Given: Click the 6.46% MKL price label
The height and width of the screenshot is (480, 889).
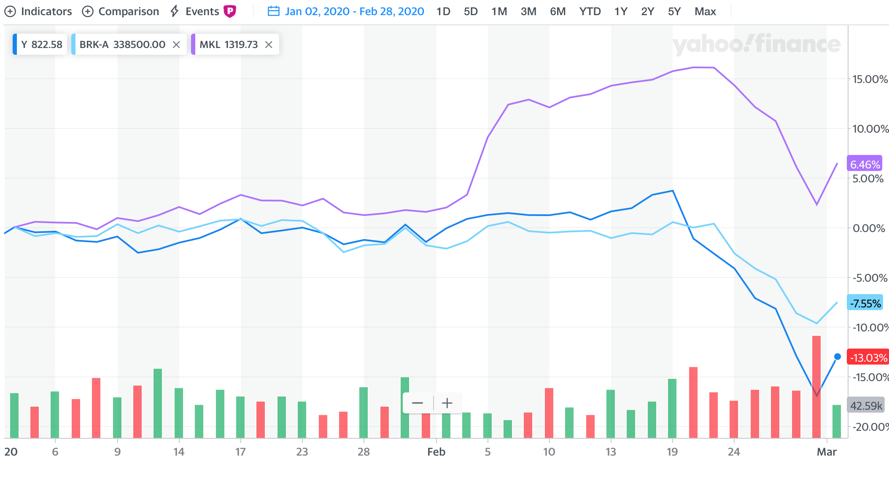Looking at the screenshot, I should point(865,164).
